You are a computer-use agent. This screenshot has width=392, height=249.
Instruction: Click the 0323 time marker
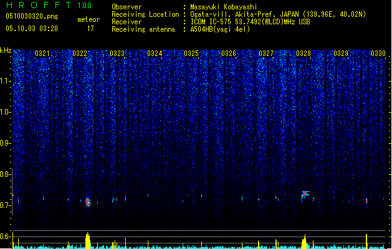click(x=117, y=53)
